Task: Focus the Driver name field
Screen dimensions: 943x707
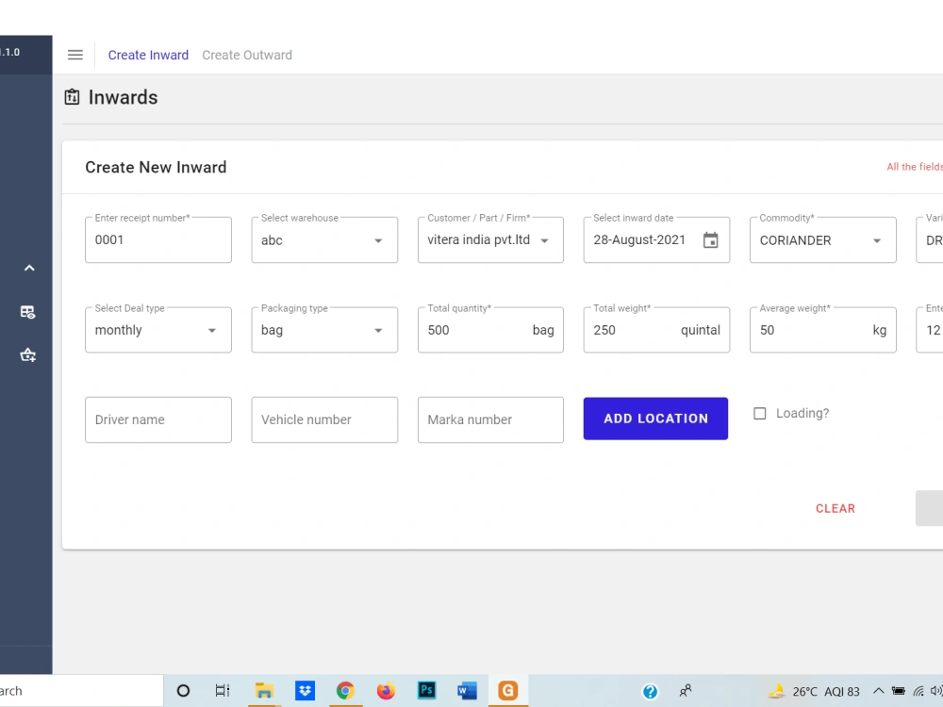Action: [x=158, y=419]
